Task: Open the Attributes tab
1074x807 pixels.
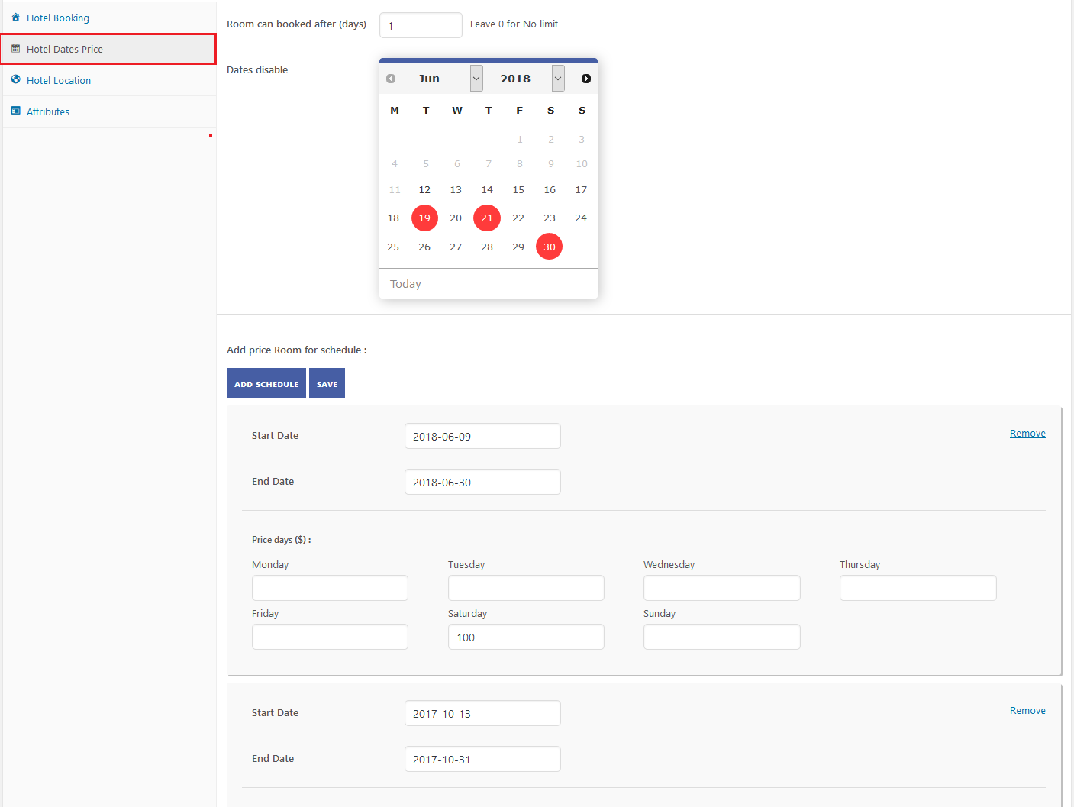Action: tap(109, 111)
